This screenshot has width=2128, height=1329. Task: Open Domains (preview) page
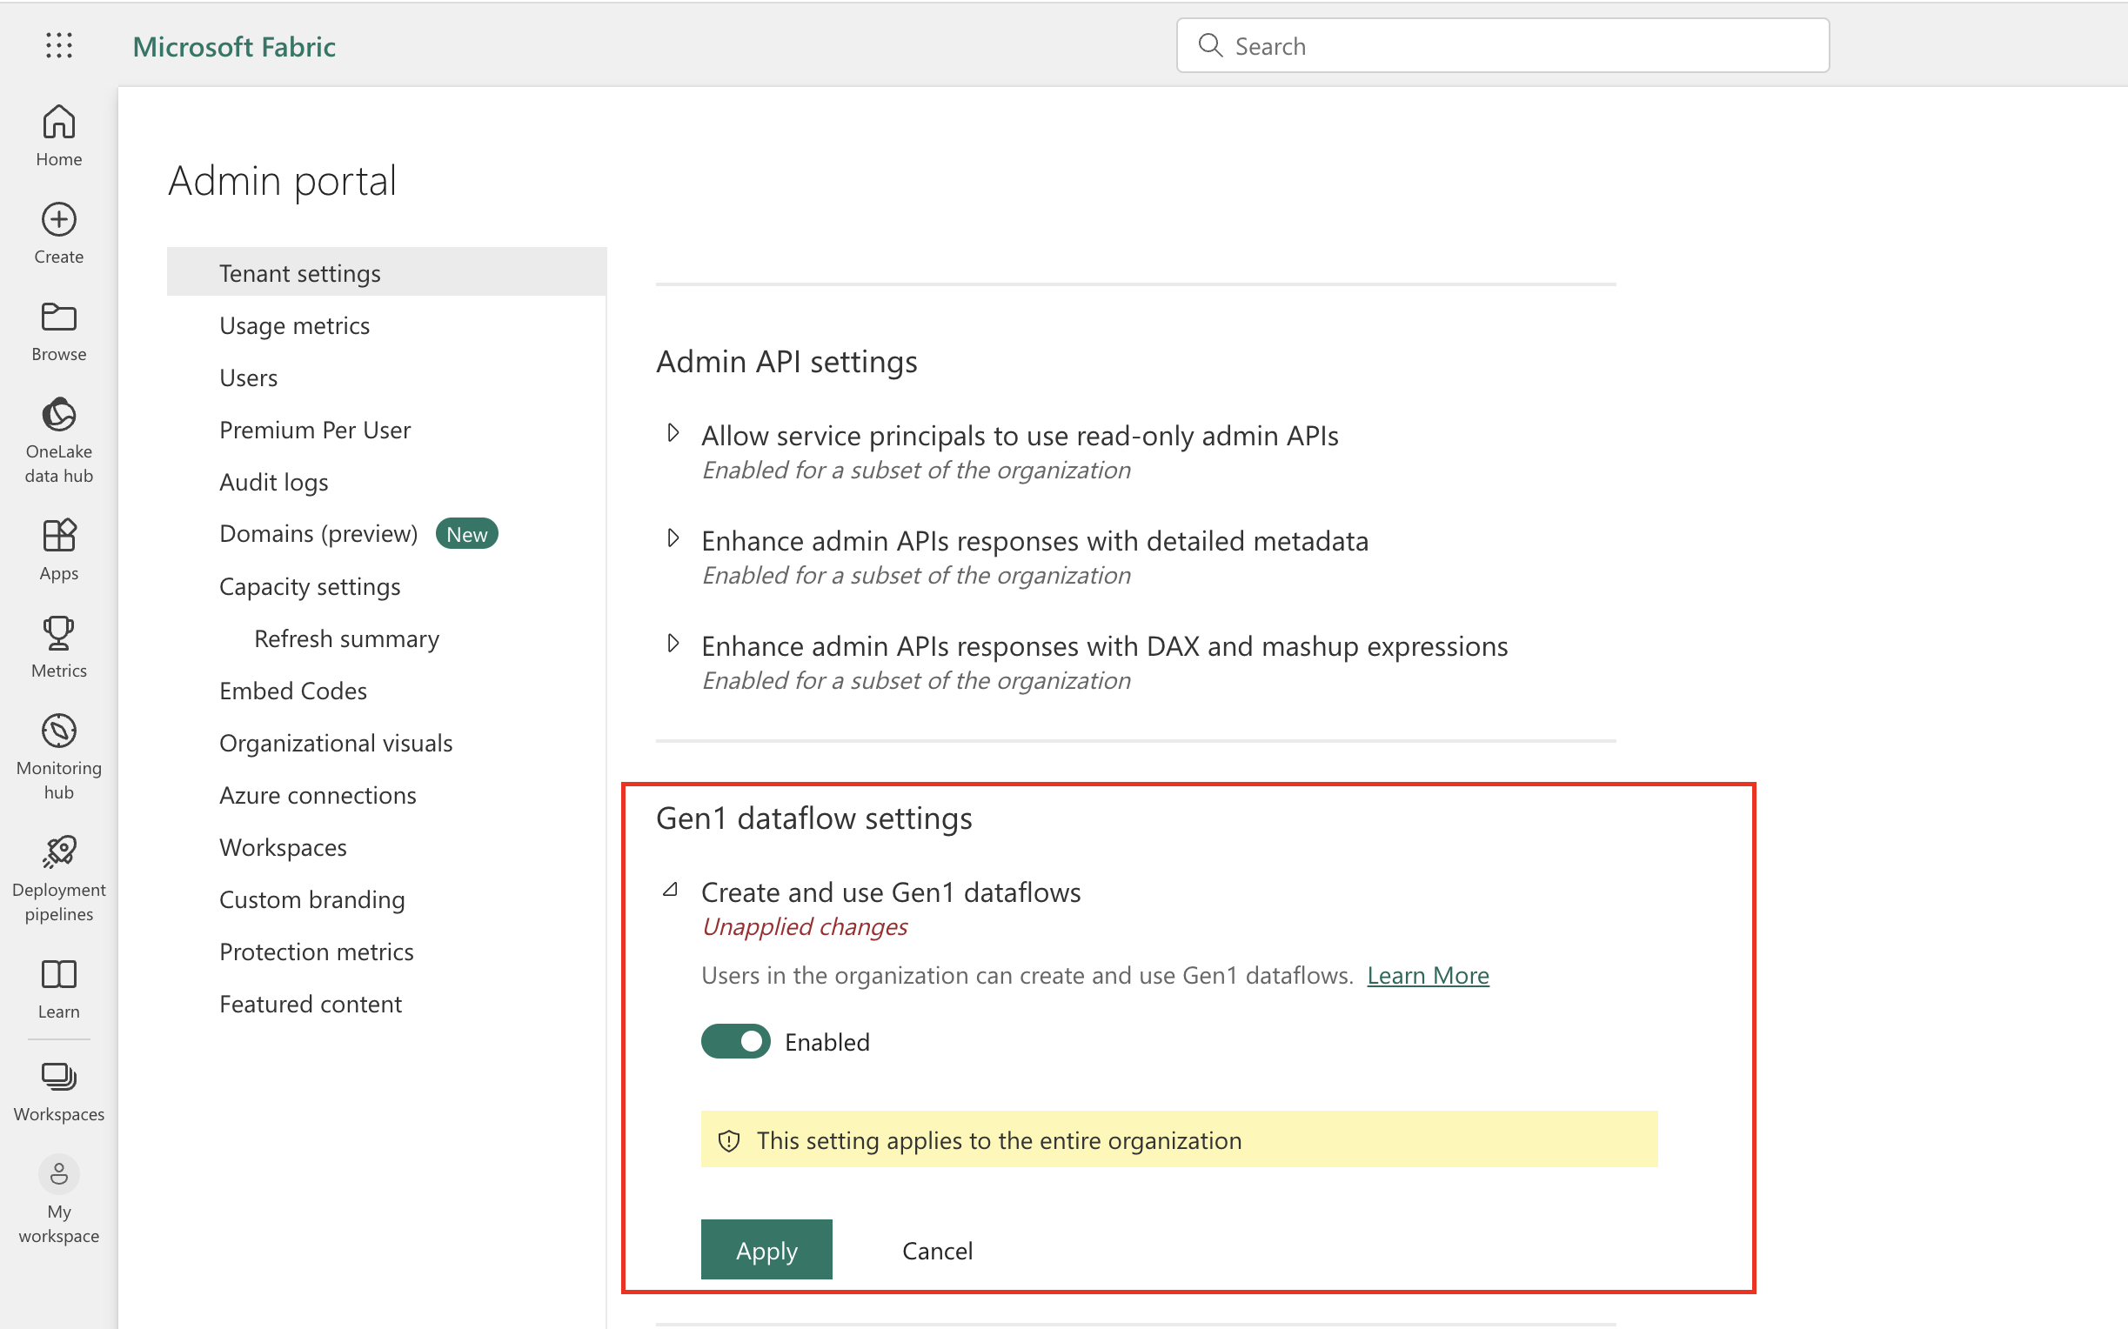point(318,533)
